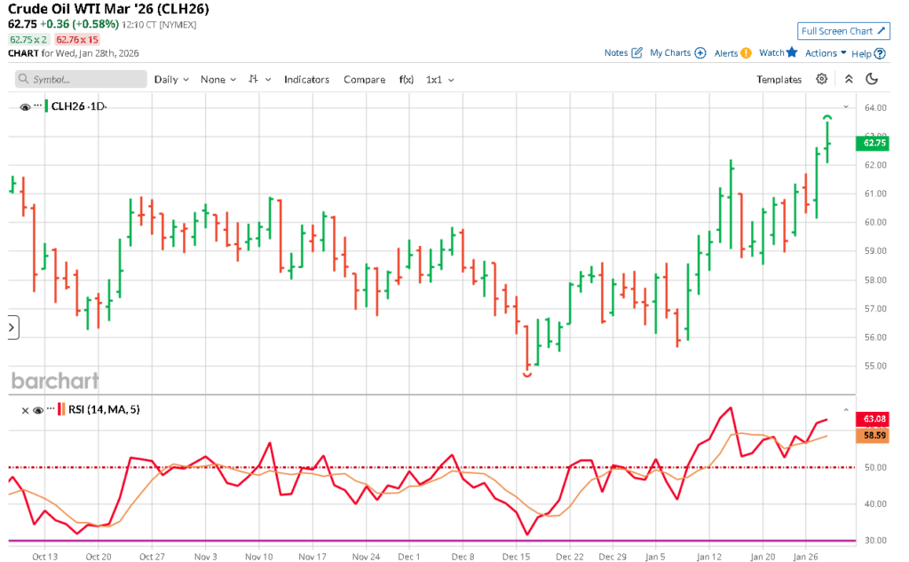The image size is (909, 562).
Task: Toggle CLH26 price series visibility eye
Action: pyautogui.click(x=25, y=107)
